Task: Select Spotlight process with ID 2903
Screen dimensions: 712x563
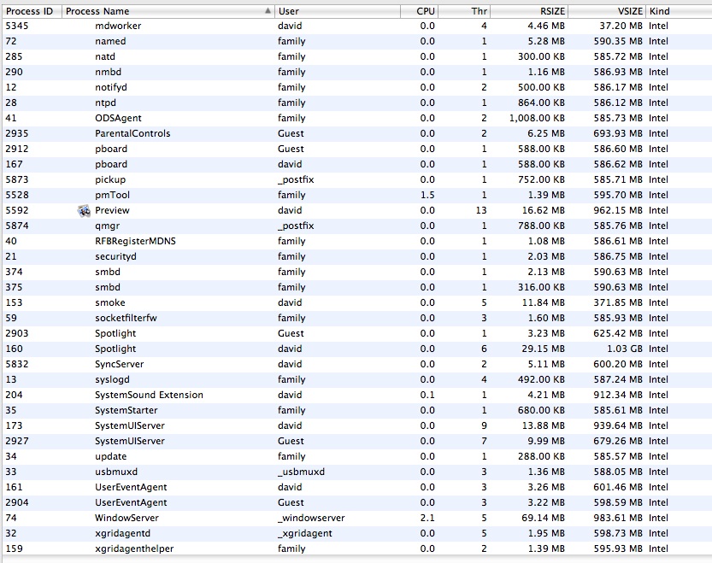Action: [356, 333]
